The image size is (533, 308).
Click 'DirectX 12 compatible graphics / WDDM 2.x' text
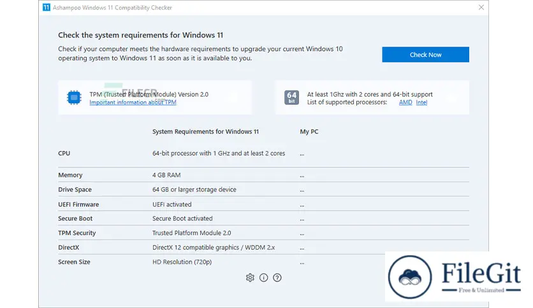[x=214, y=248]
